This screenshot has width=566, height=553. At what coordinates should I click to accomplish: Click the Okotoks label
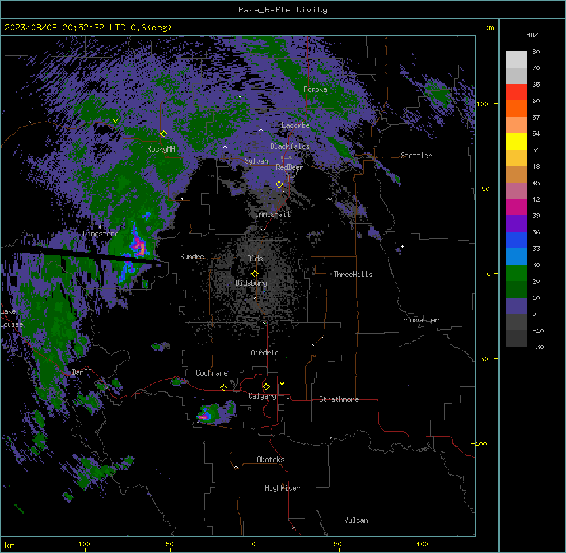(271, 460)
